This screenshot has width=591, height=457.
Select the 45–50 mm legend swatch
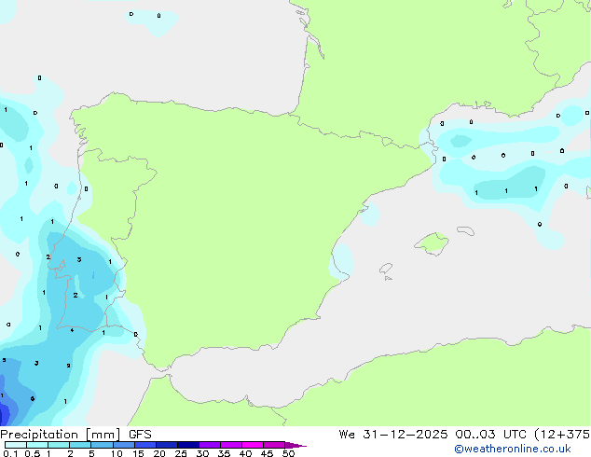(x=274, y=445)
